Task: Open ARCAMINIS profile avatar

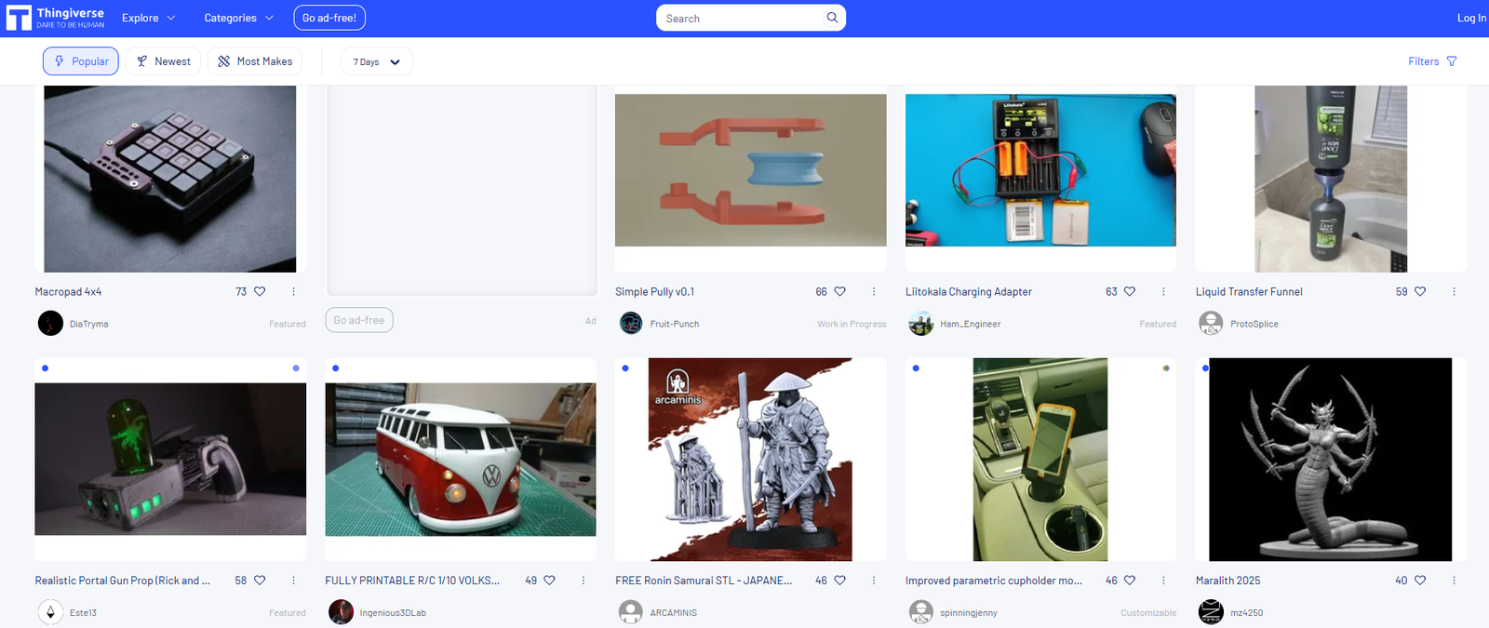Action: [x=631, y=612]
